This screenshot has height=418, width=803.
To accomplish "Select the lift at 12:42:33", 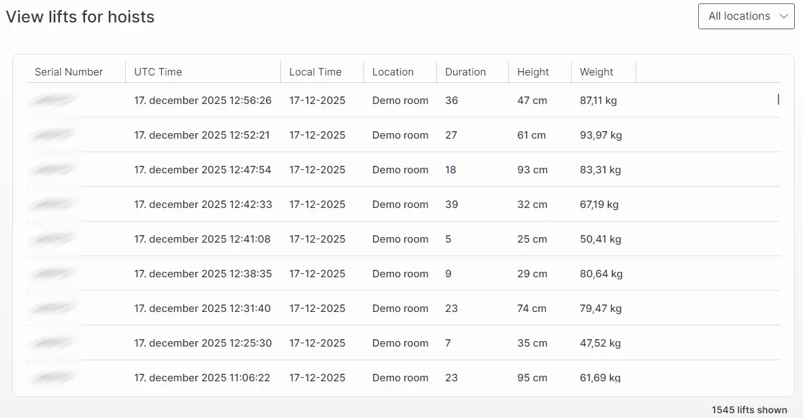I will (203, 205).
